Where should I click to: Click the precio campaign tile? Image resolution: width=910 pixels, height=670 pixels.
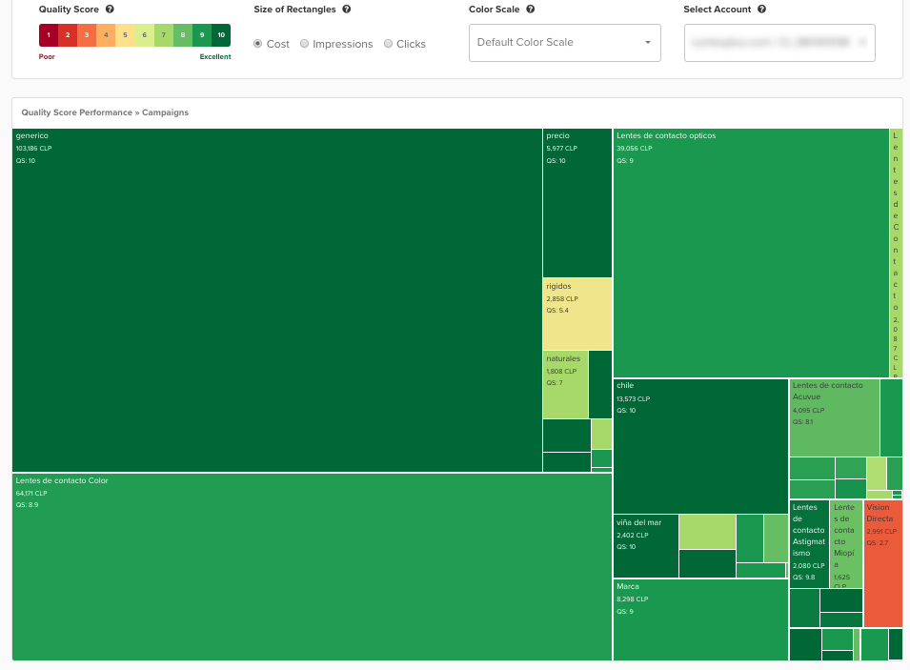point(577,203)
